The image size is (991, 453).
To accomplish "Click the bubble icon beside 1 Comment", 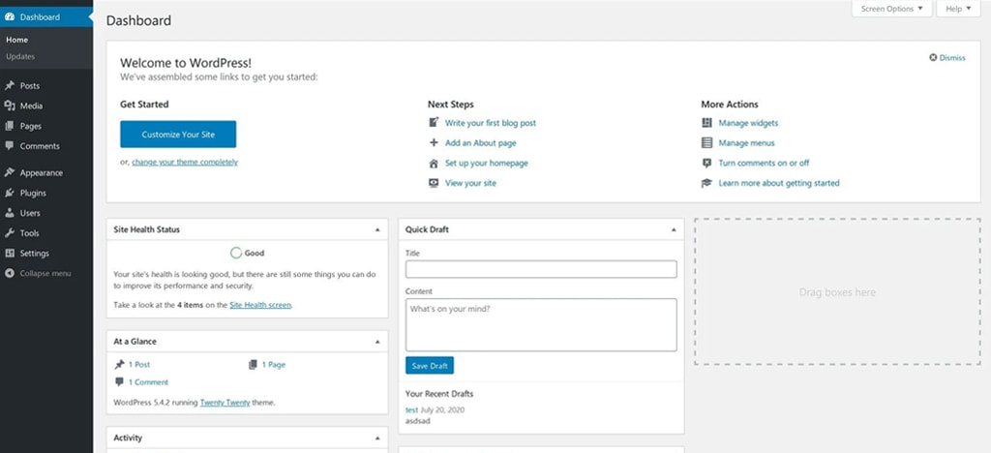I will tap(119, 382).
